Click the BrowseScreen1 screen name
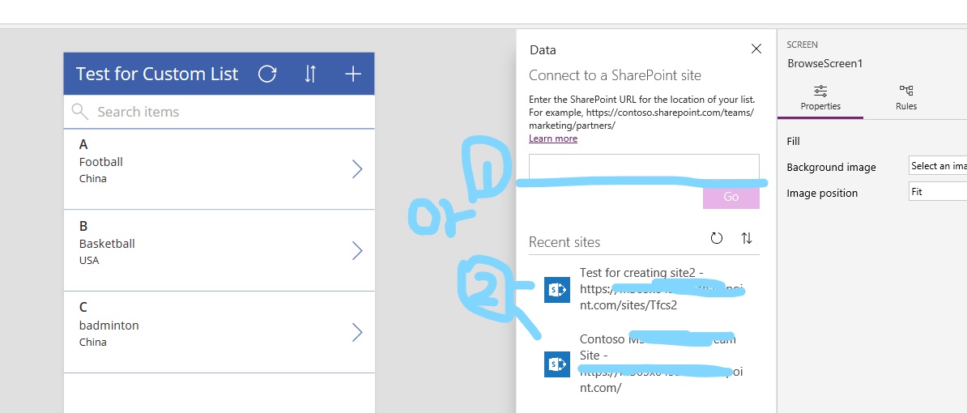967x413 pixels. coord(824,63)
